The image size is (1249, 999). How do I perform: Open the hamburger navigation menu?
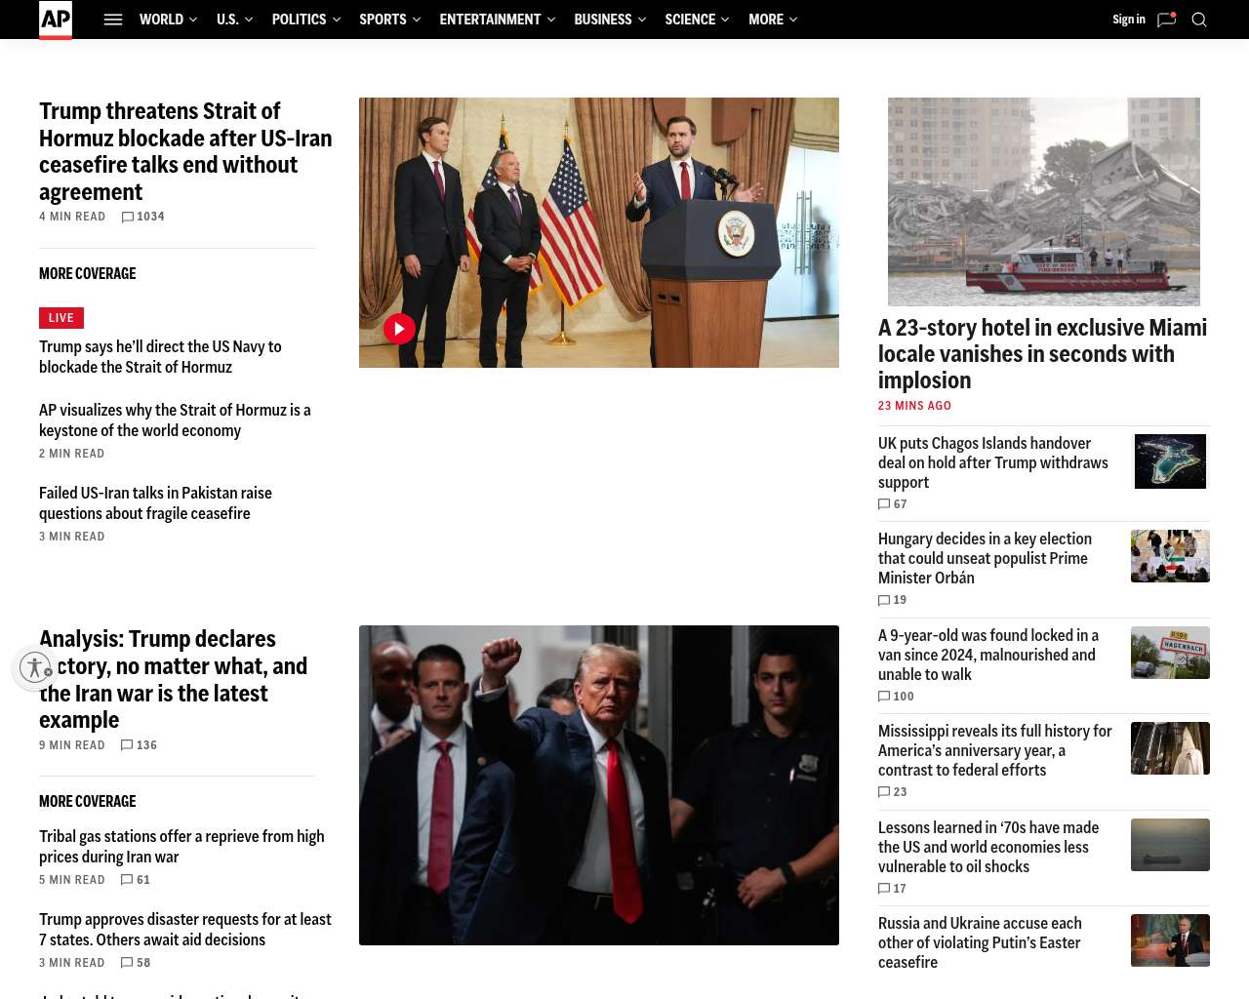113,20
